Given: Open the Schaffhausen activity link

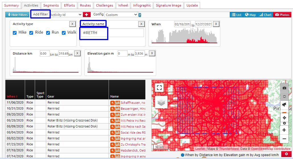Looking at the screenshot, I should [133, 103].
